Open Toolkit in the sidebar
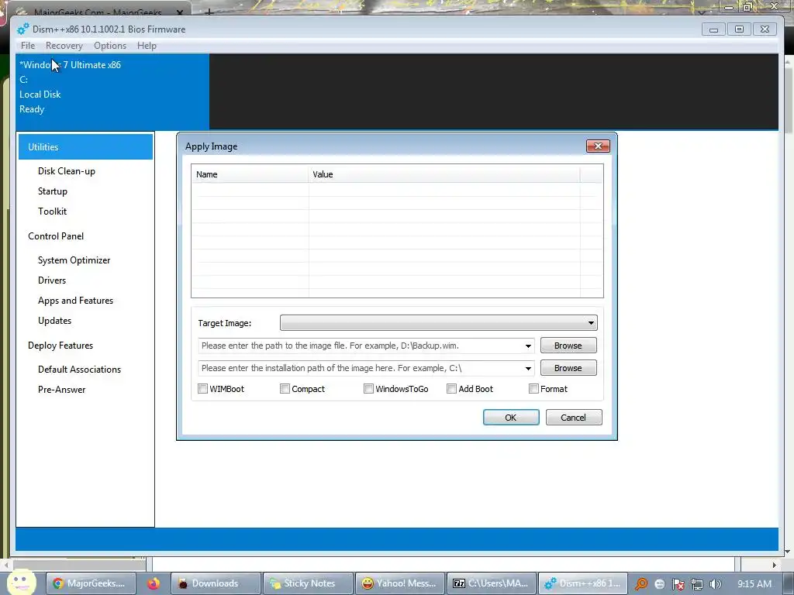Viewport: 794px width, 595px height. pos(52,212)
